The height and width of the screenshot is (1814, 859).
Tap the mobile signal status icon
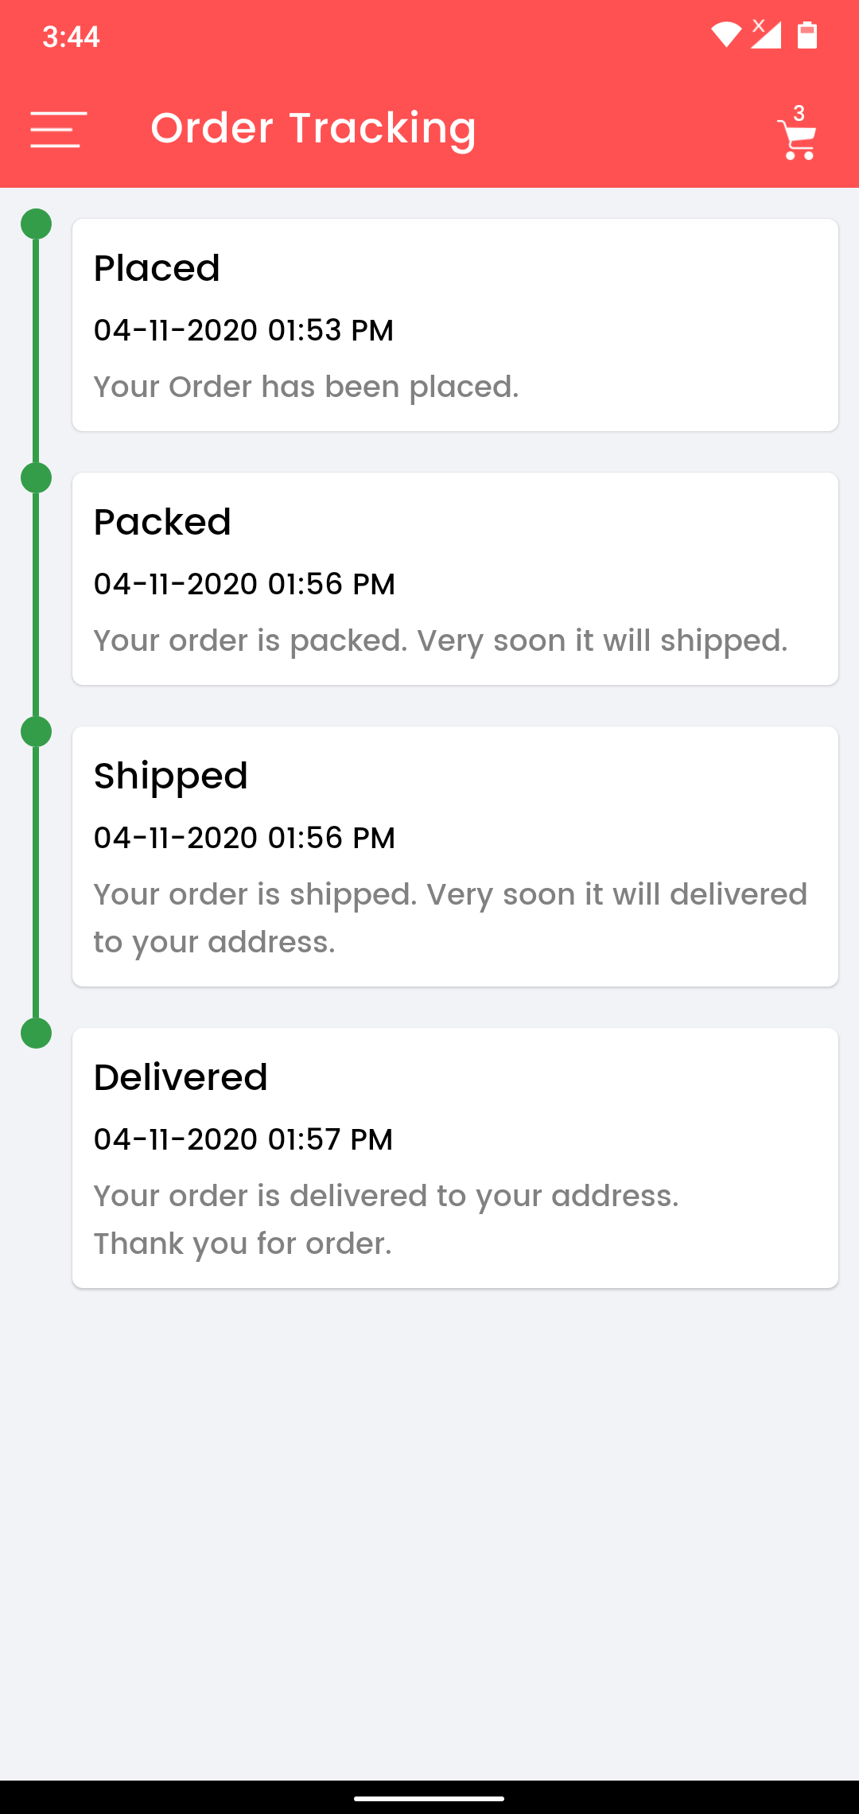coord(765,35)
